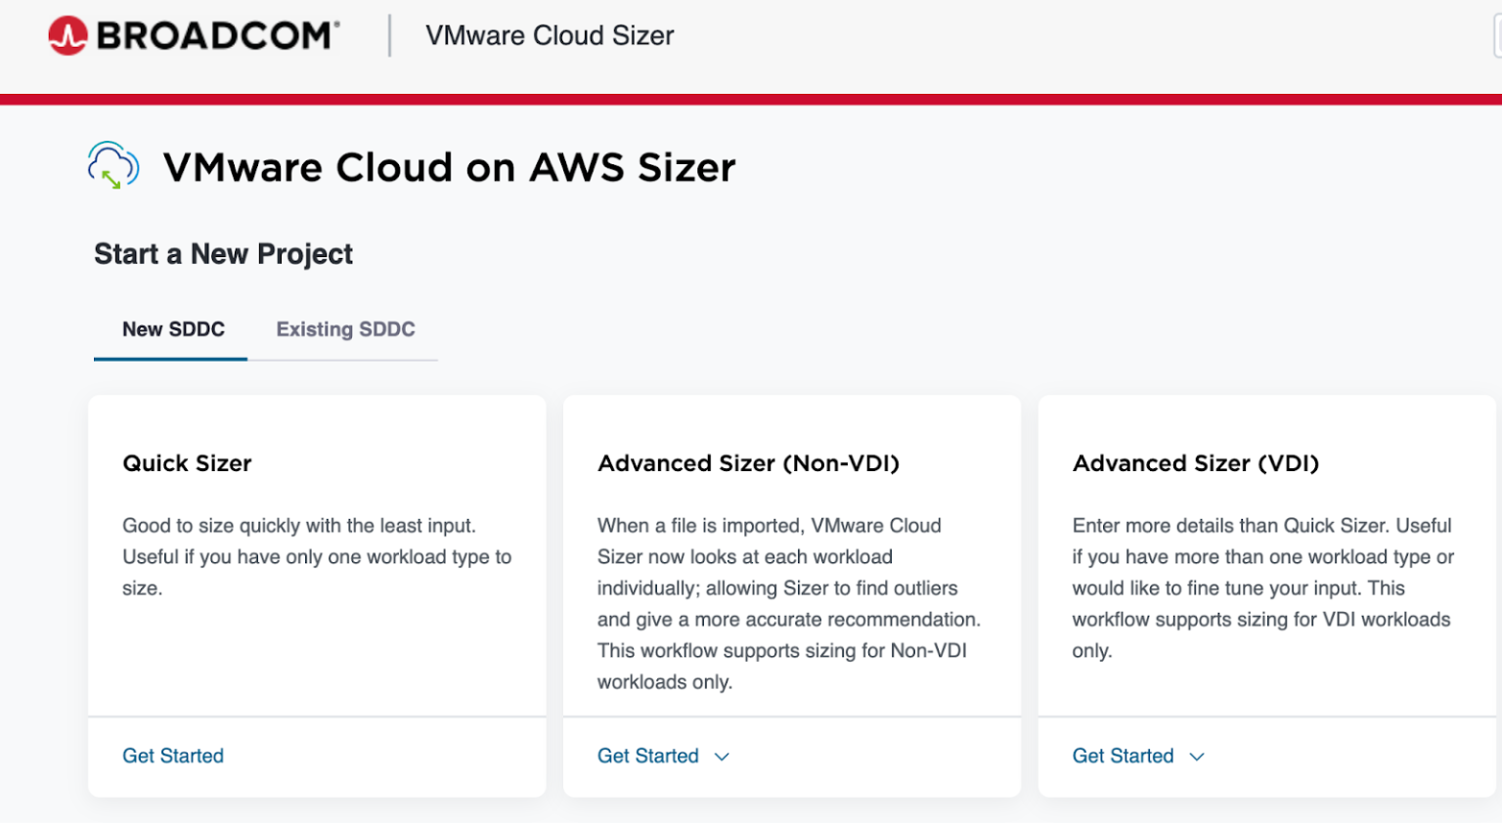Screen dimensions: 1502x823
Task: Click the red stripe below the header
Action: pyautogui.click(x=751, y=99)
